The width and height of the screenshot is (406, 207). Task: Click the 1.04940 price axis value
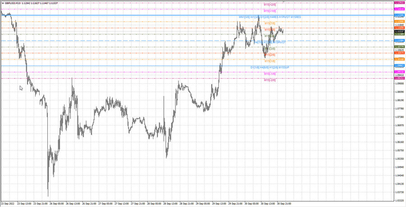[x=400, y=167]
